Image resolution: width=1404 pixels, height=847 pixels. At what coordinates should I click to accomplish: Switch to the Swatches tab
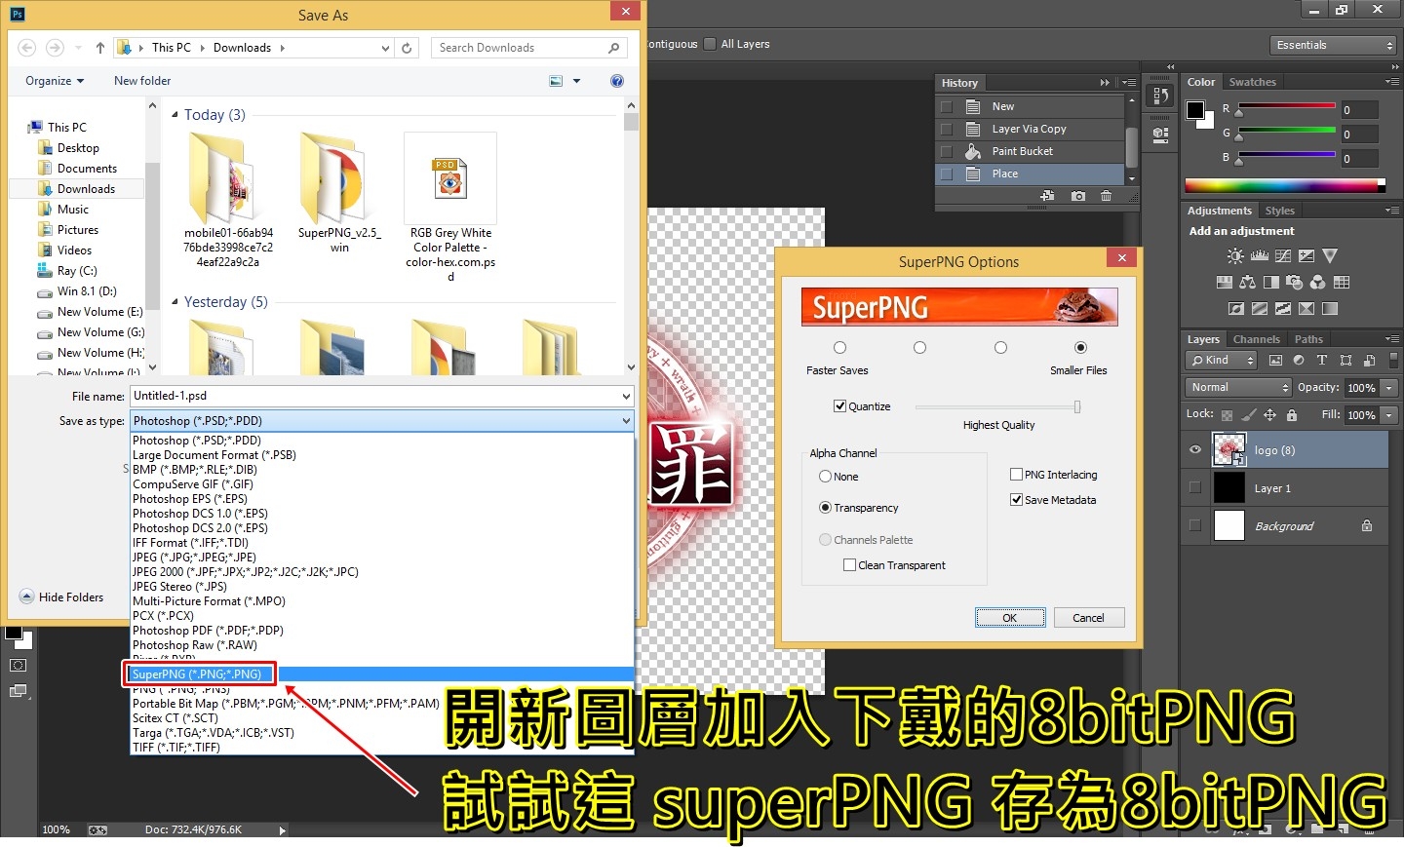coord(1252,82)
